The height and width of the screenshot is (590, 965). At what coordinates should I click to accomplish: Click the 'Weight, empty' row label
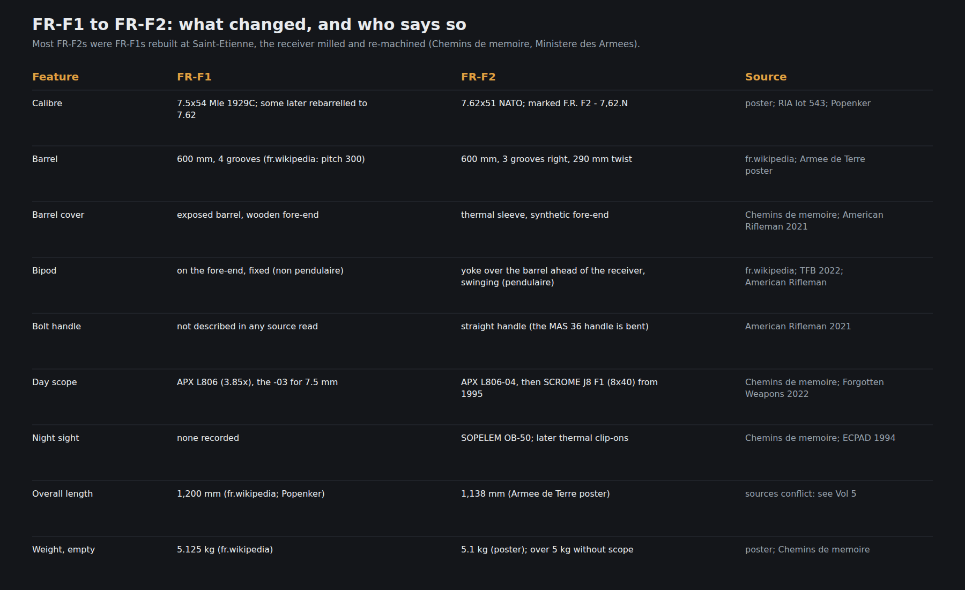point(63,549)
